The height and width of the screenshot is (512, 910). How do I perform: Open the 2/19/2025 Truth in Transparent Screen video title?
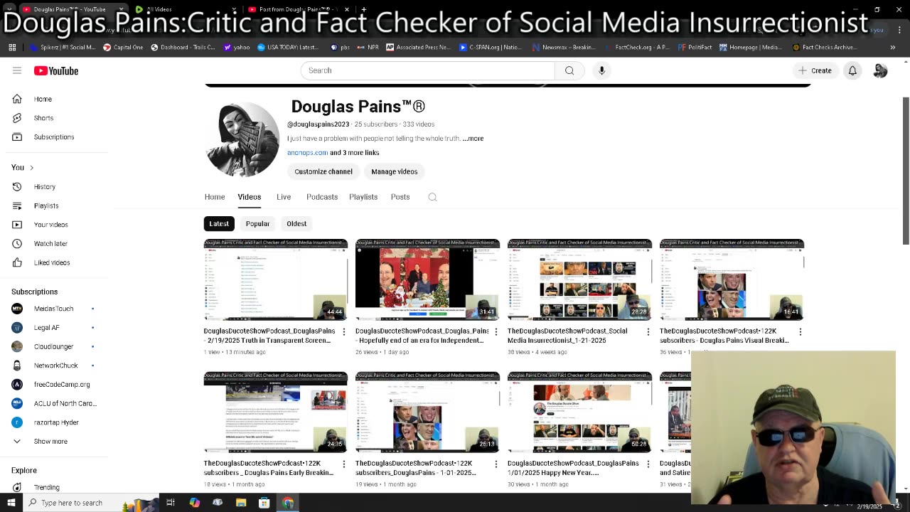(269, 336)
